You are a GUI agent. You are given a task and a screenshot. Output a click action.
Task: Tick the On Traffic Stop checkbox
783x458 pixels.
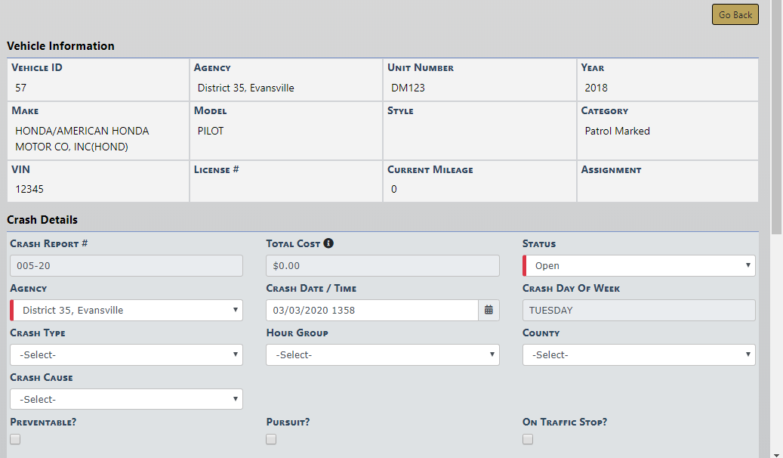click(528, 439)
